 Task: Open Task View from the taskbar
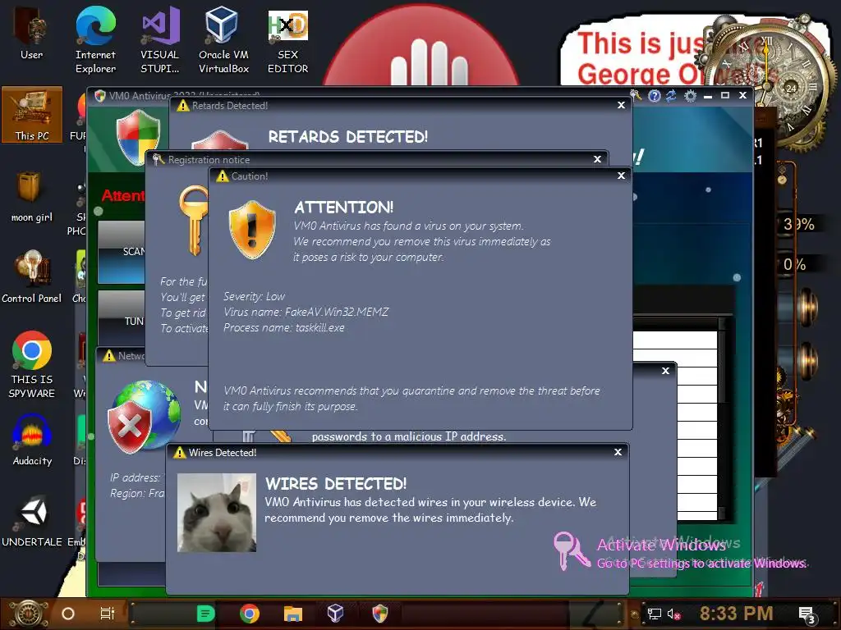point(108,614)
